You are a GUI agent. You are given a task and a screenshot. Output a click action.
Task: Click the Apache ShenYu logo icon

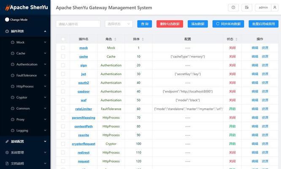pyautogui.click(x=7, y=8)
